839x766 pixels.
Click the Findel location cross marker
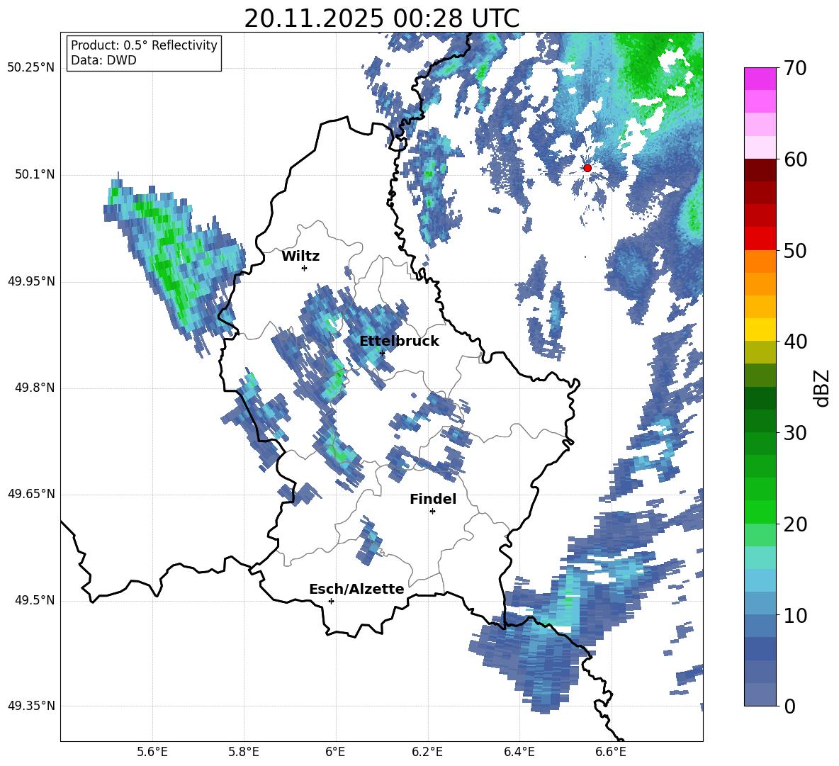click(x=432, y=512)
